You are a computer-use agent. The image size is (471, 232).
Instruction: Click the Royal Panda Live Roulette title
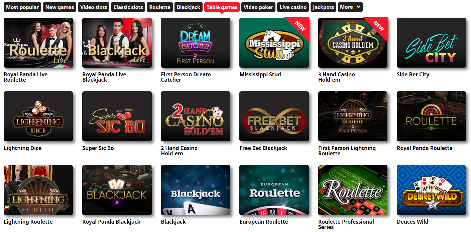[26, 77]
